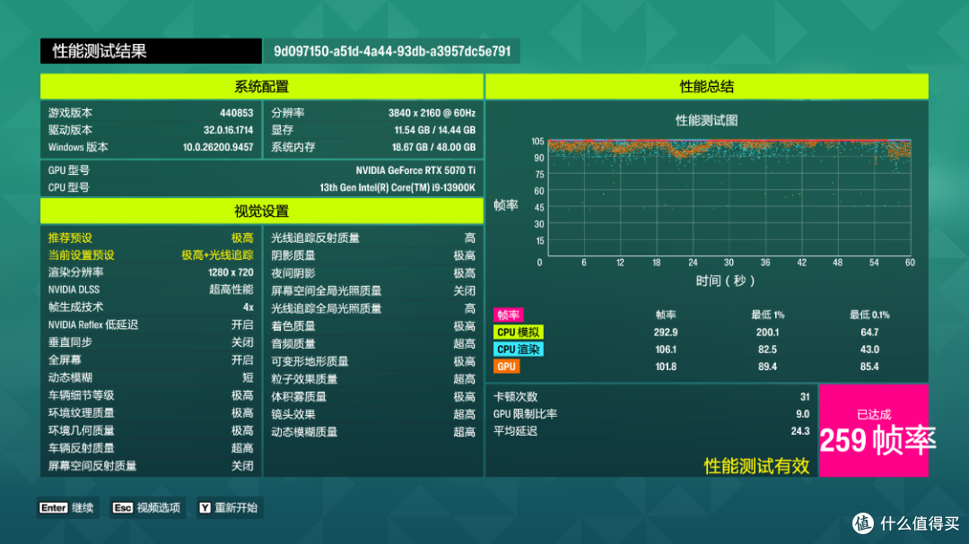
Task: Click the 分辨率 value 3840 x 2160 @ 60Hz
Action: coord(432,113)
